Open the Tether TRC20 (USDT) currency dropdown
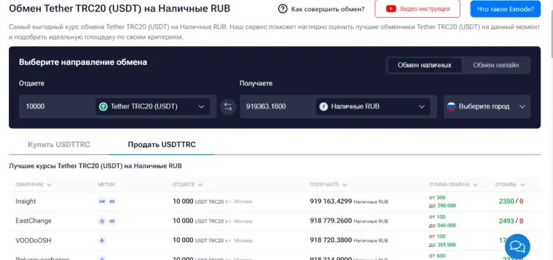Screen dimensions: 553x260 [153, 106]
